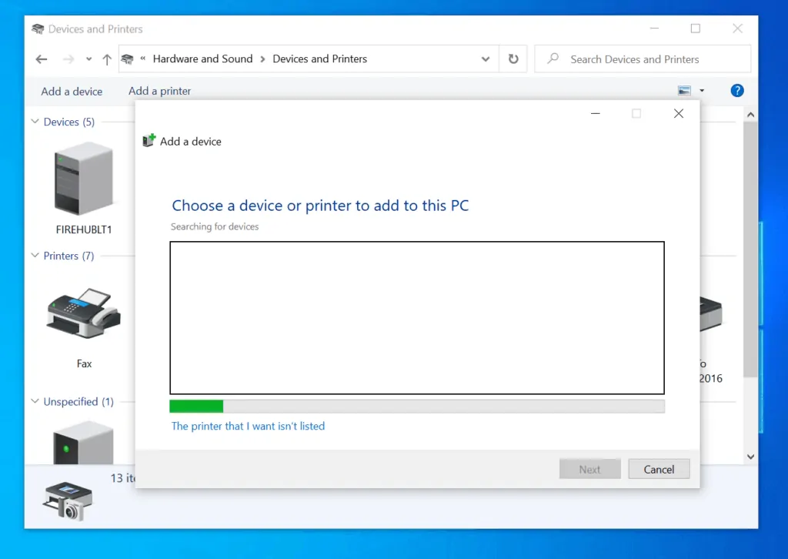Select Add a printer from the toolbar

click(159, 90)
